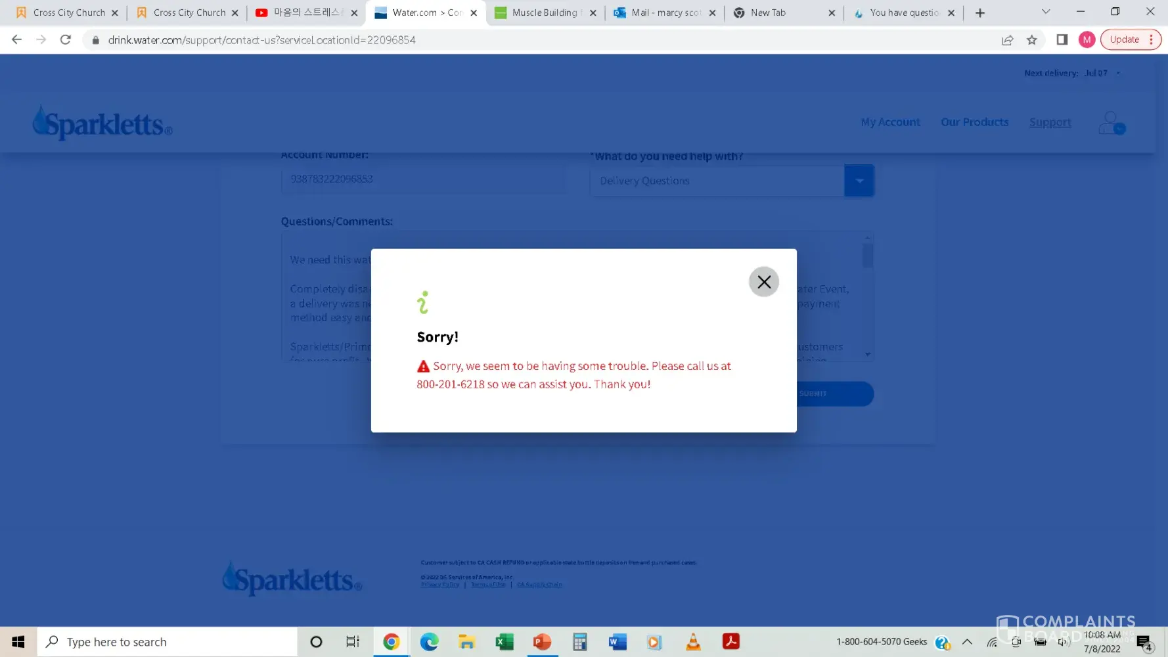Close the New Tab tab

[832, 13]
